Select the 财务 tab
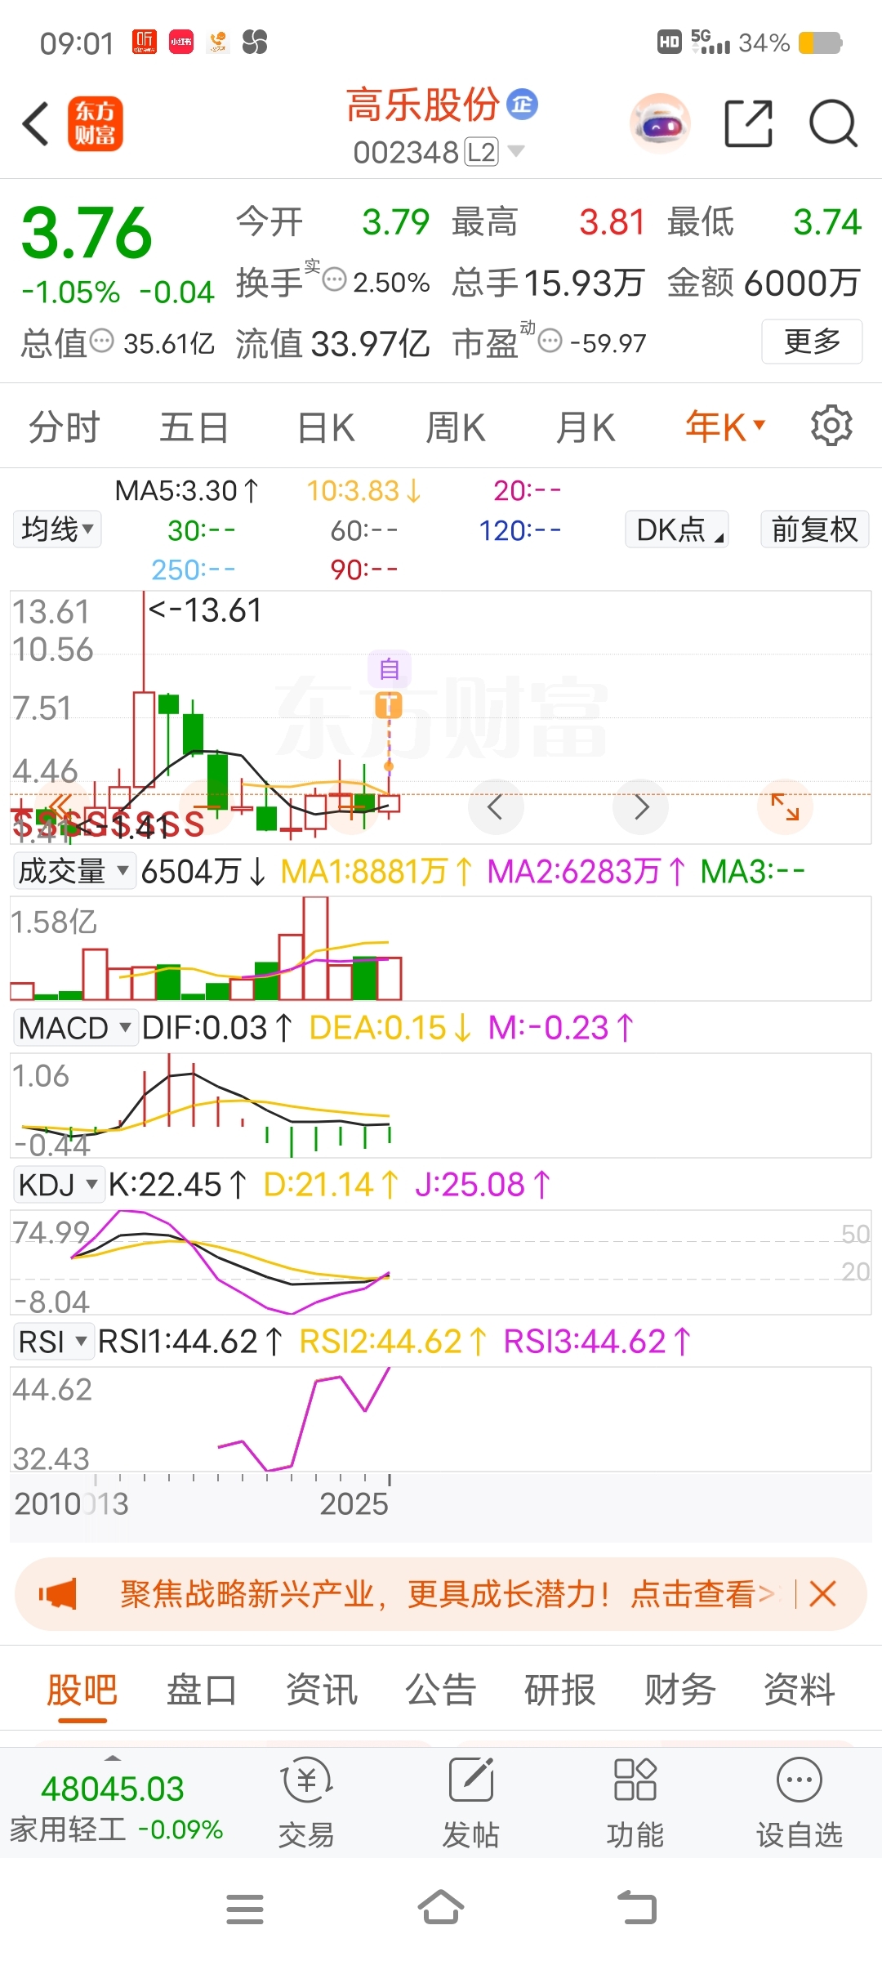This screenshot has height=1961, width=882. [680, 1689]
